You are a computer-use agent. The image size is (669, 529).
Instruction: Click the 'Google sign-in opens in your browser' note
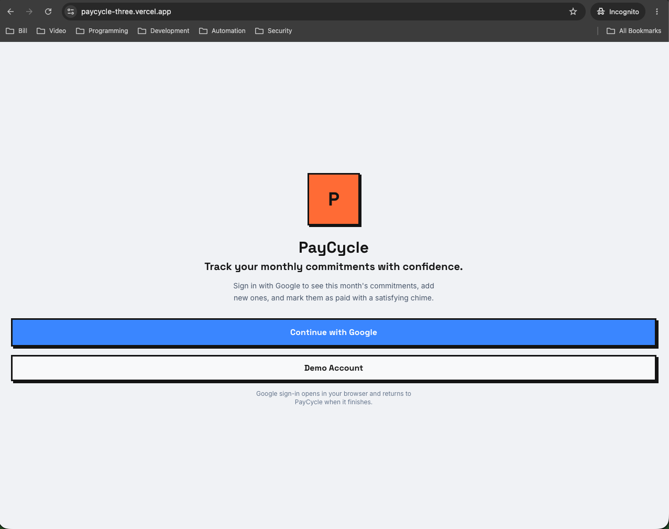(334, 397)
